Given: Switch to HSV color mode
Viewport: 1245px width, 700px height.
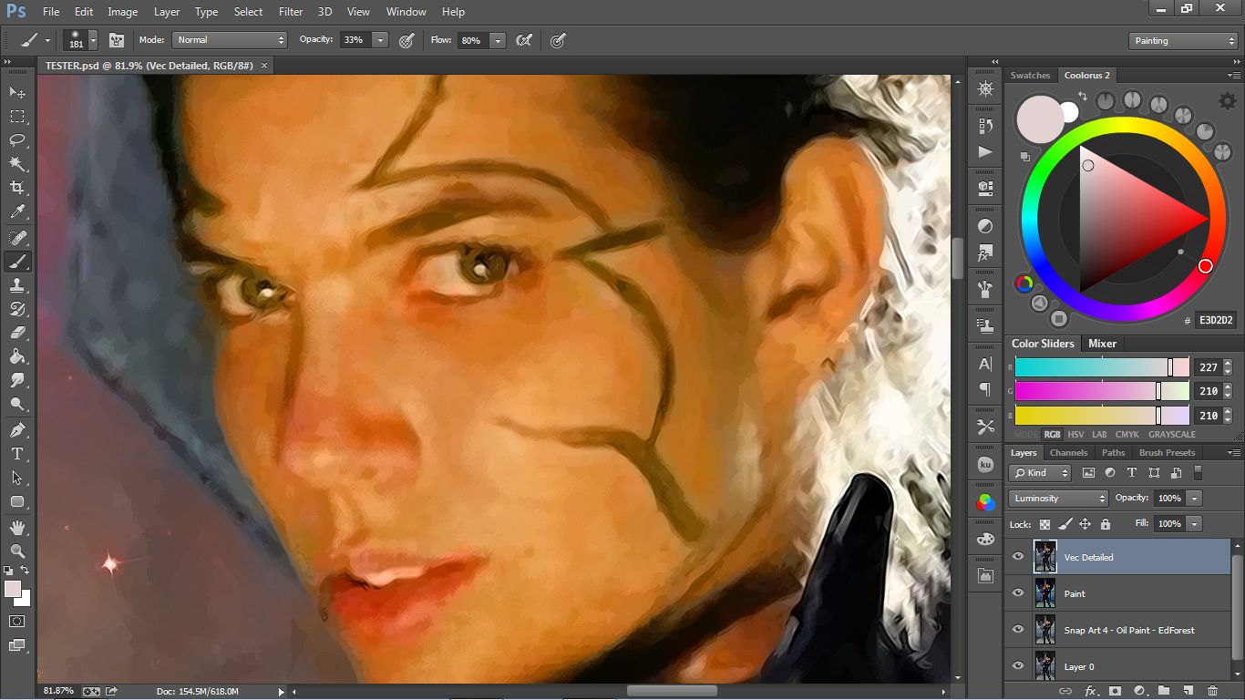Looking at the screenshot, I should pyautogui.click(x=1075, y=435).
